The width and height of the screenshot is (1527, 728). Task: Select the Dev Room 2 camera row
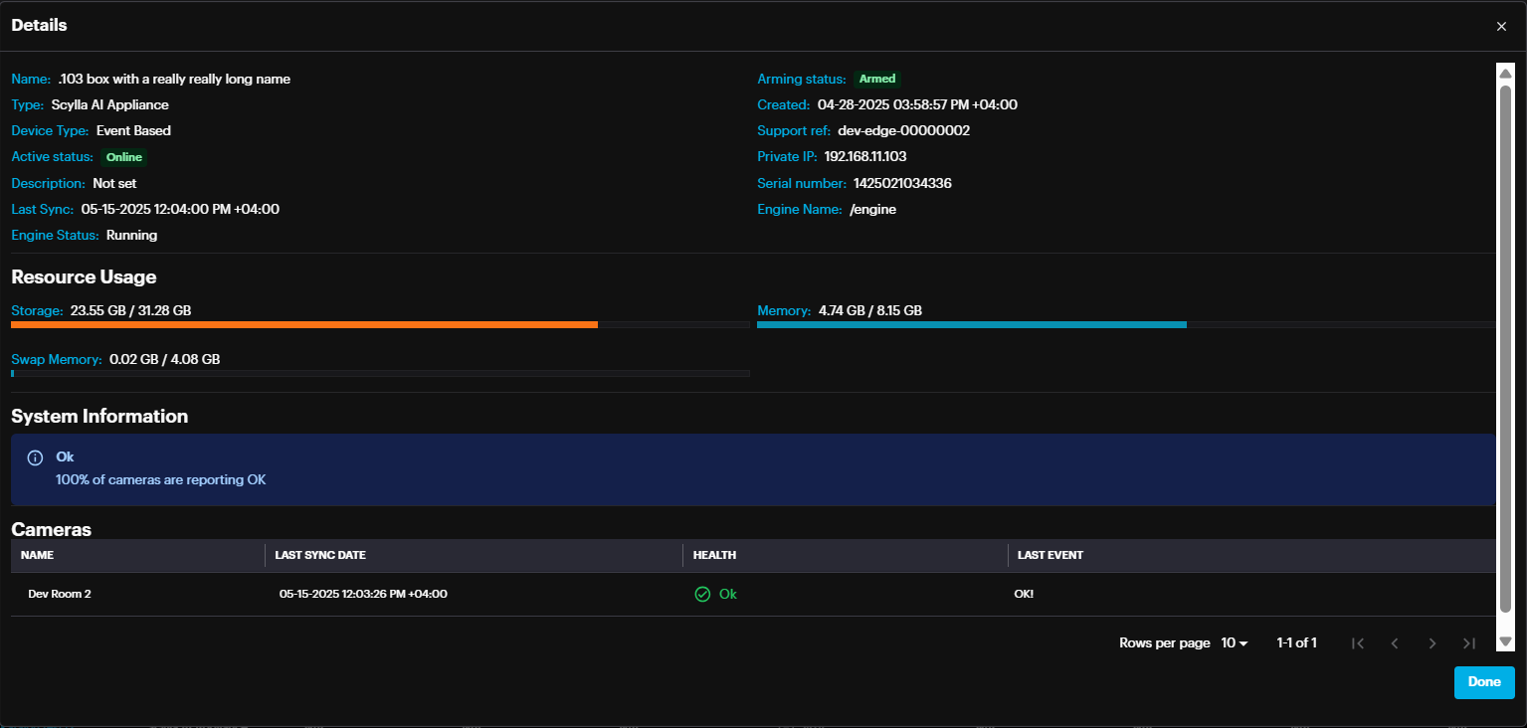pos(60,594)
